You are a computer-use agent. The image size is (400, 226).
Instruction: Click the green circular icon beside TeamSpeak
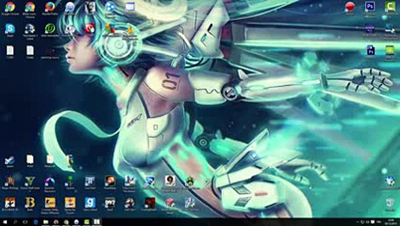[50, 29]
